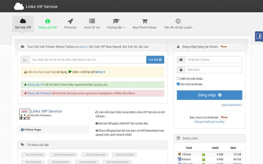Select the Get link Rapidgator tag
Viewport: 263px width, 164px height.
pyautogui.click(x=64, y=155)
